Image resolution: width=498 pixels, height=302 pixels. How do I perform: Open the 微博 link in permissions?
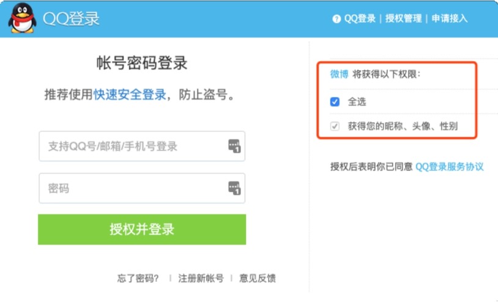click(x=339, y=74)
